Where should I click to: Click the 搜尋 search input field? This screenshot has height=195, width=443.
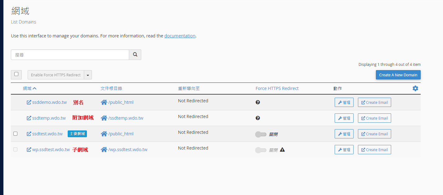70,55
